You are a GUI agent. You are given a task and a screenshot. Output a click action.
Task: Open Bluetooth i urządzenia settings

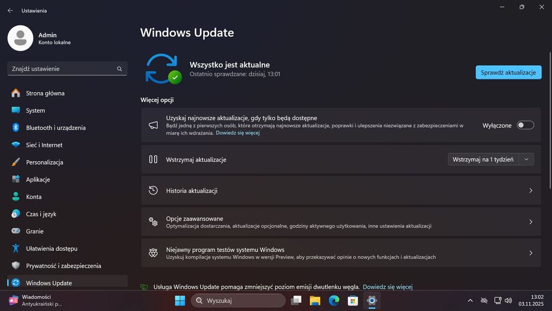[67, 128]
